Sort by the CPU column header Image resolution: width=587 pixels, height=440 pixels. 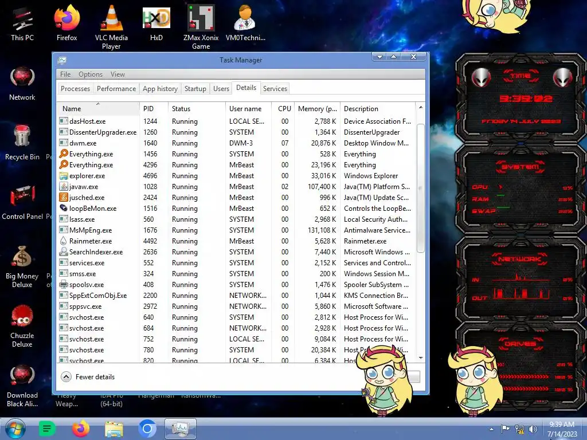click(x=283, y=108)
